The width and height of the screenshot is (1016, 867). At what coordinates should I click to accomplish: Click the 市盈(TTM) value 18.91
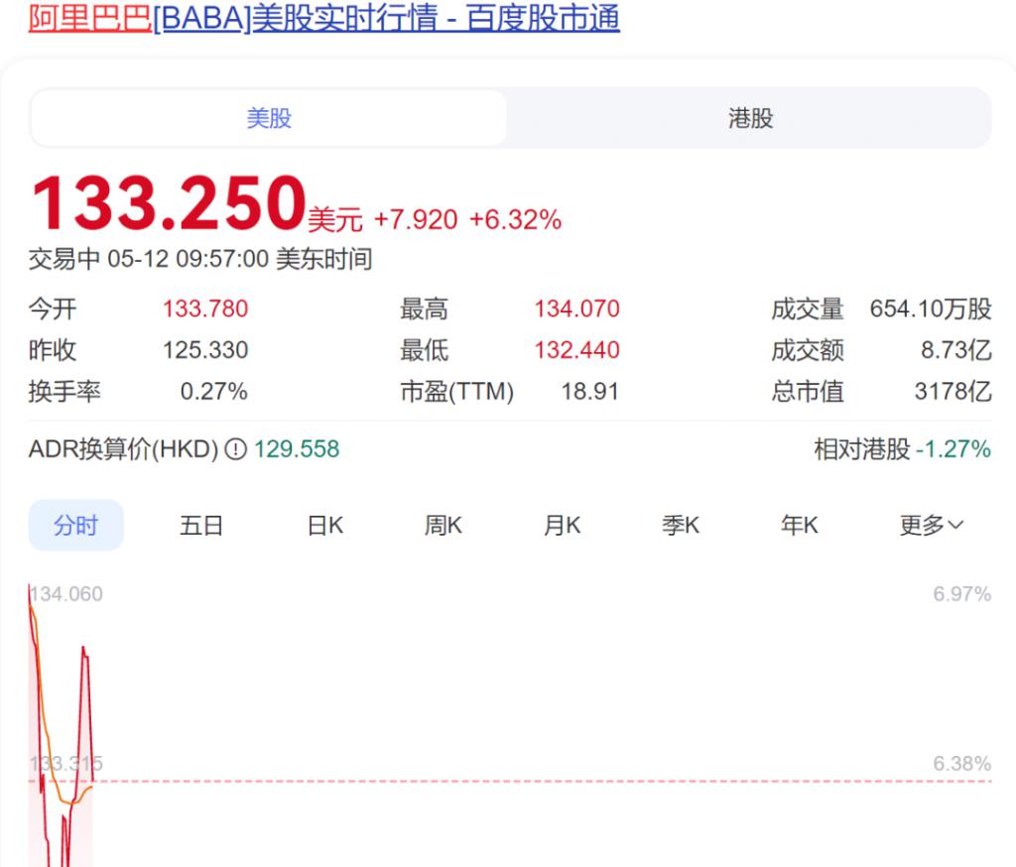[589, 392]
